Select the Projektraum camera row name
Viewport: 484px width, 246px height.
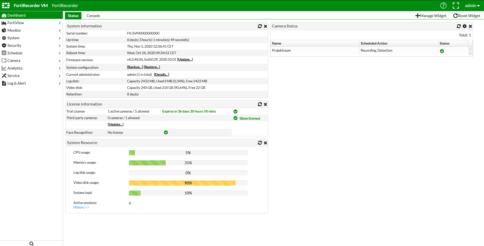coord(281,51)
